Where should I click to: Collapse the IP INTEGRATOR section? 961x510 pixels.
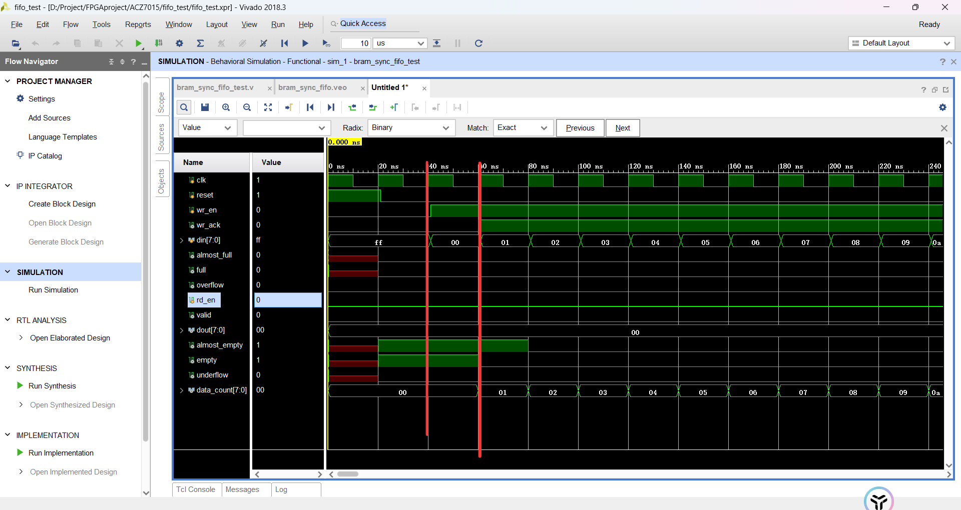[x=8, y=186]
